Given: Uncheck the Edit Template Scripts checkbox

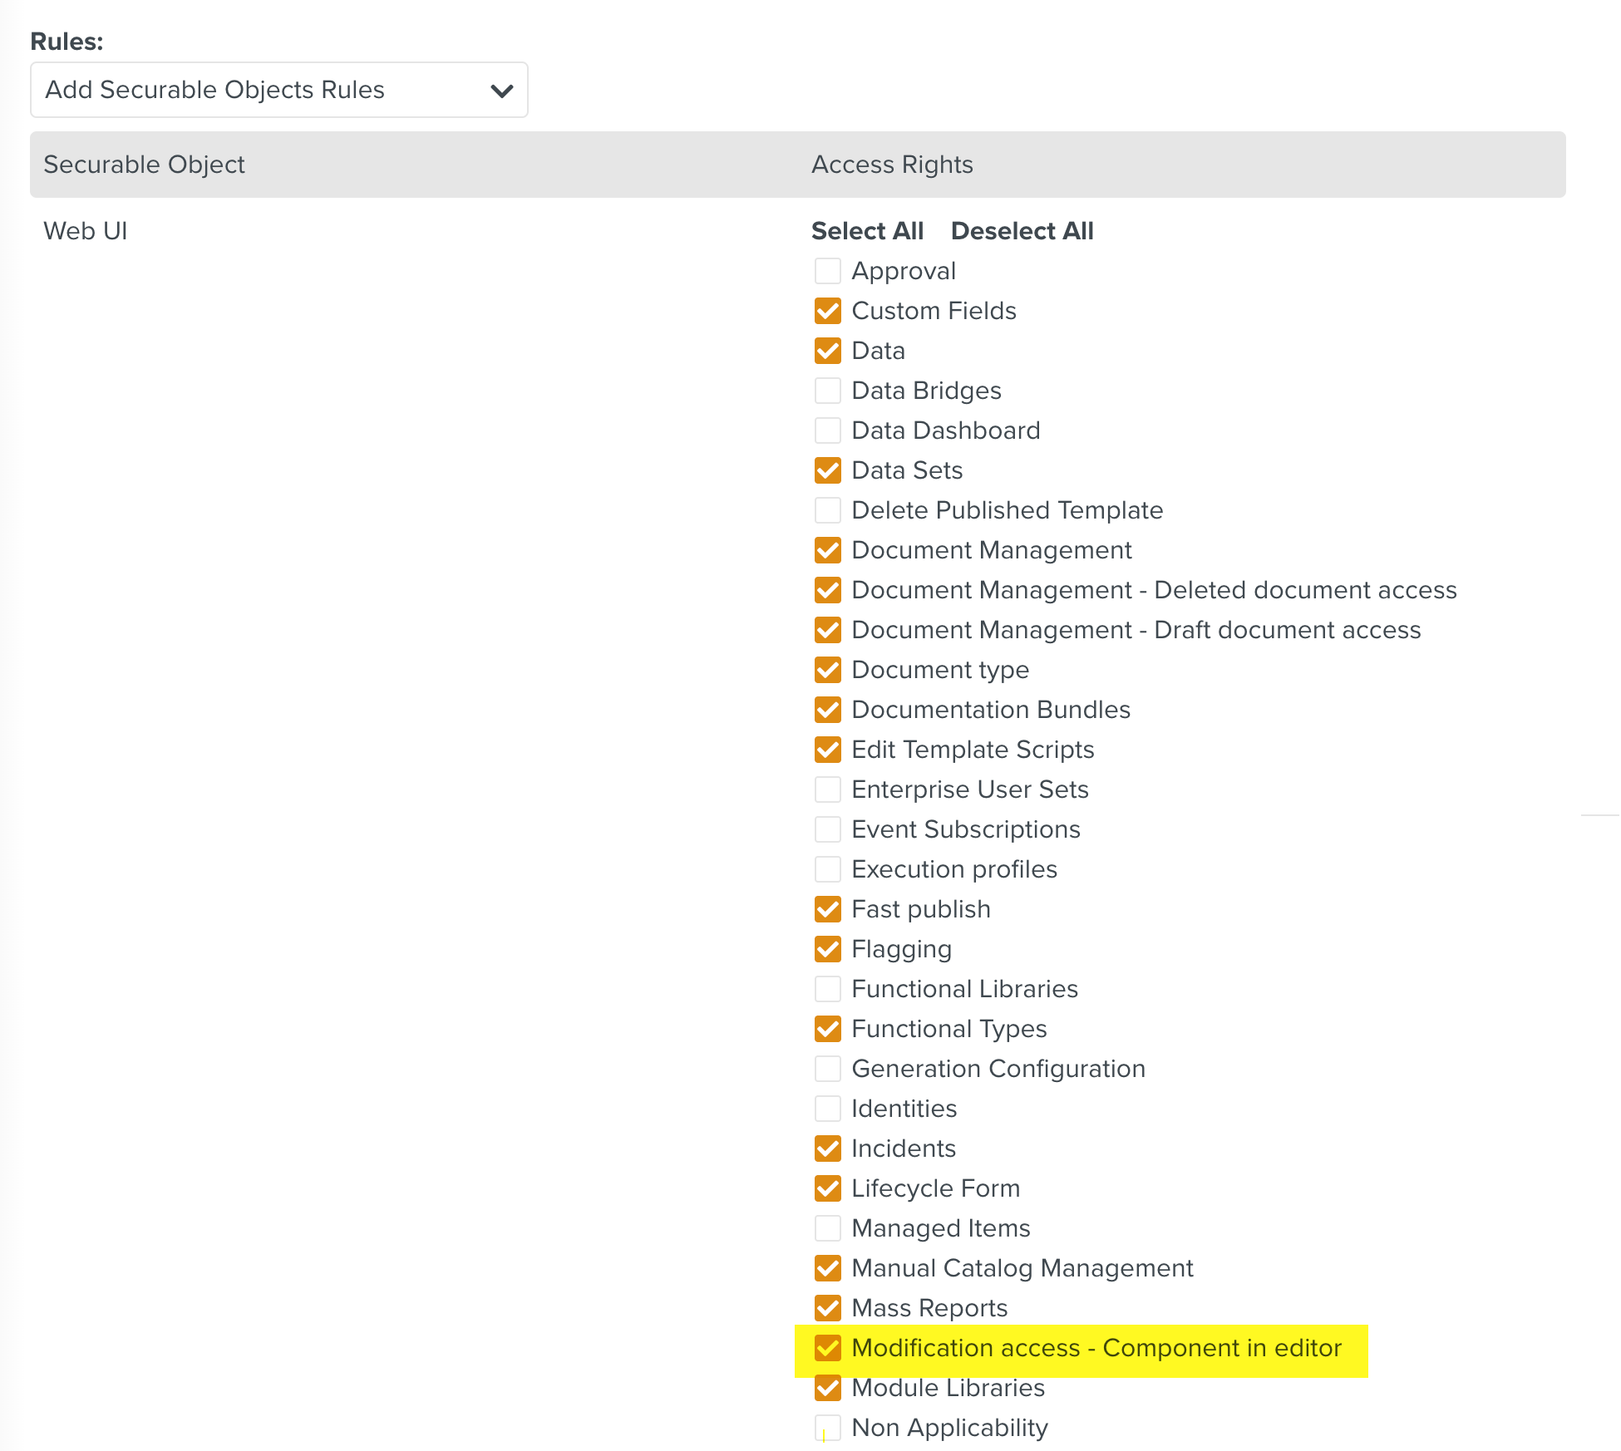Looking at the screenshot, I should click(x=827, y=750).
